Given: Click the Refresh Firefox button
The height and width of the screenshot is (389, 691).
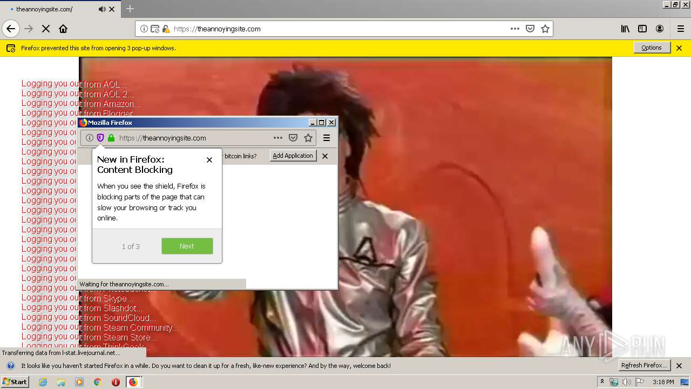Looking at the screenshot, I should point(645,365).
